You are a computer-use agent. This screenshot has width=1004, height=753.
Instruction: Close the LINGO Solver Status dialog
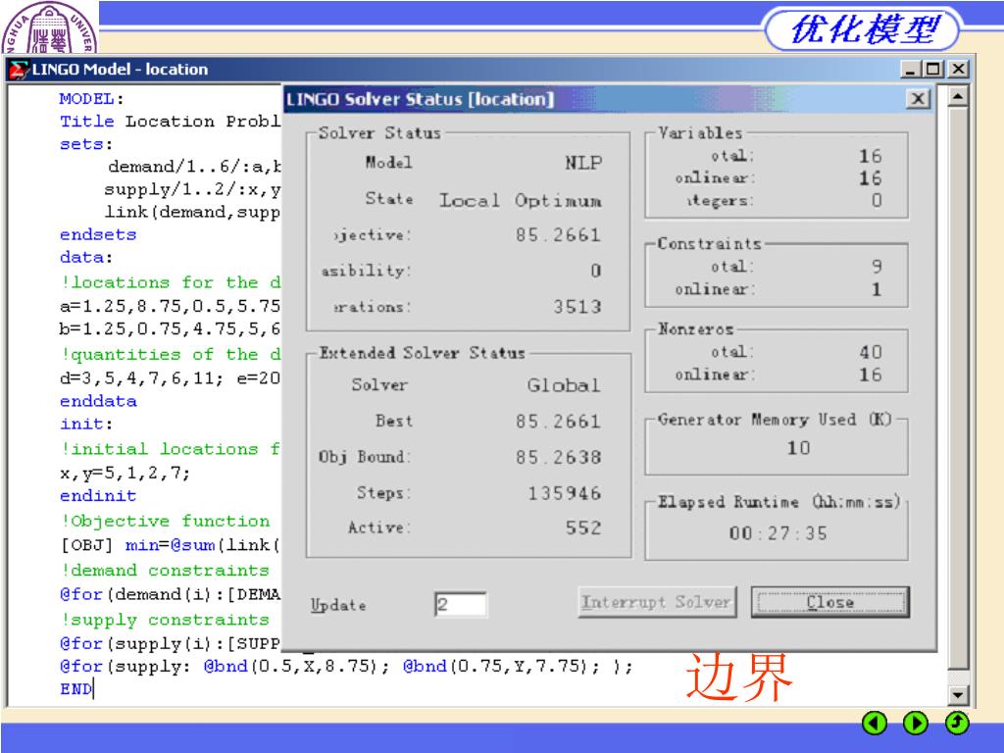tap(918, 99)
